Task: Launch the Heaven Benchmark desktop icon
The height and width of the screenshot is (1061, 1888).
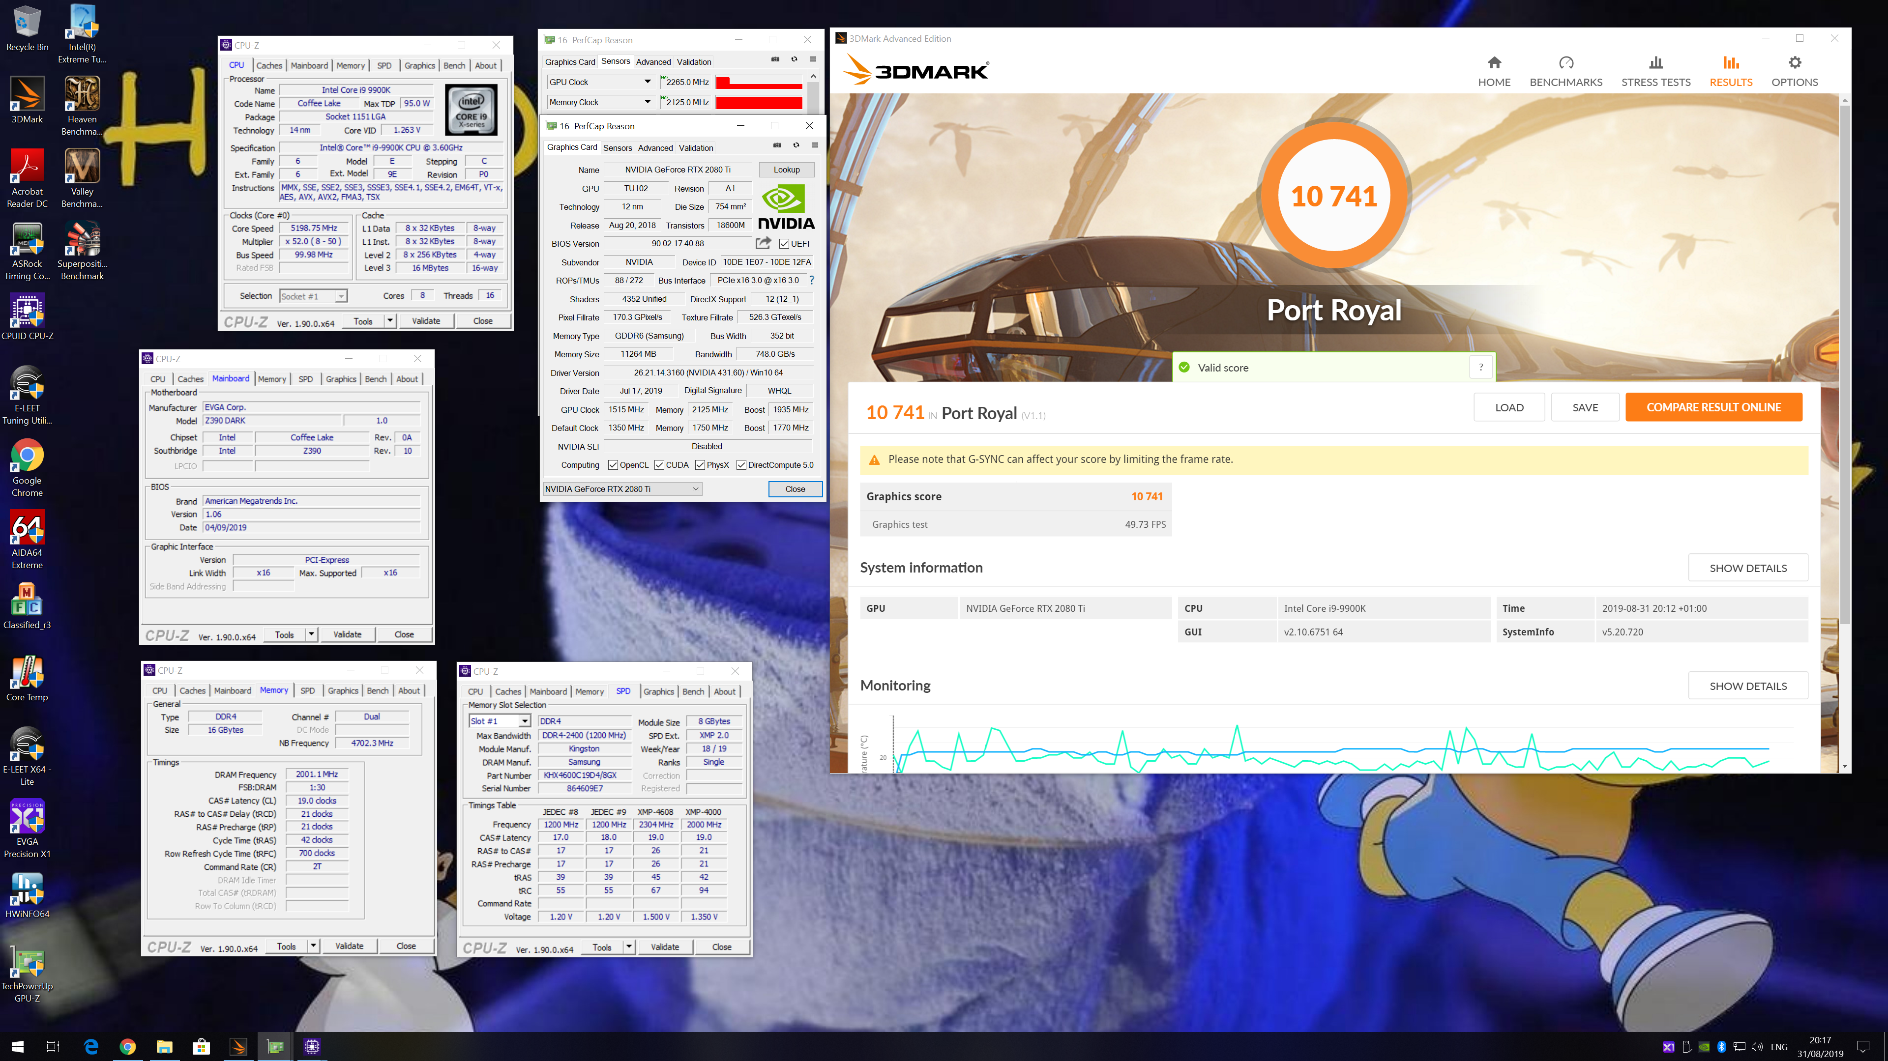Action: coord(82,106)
